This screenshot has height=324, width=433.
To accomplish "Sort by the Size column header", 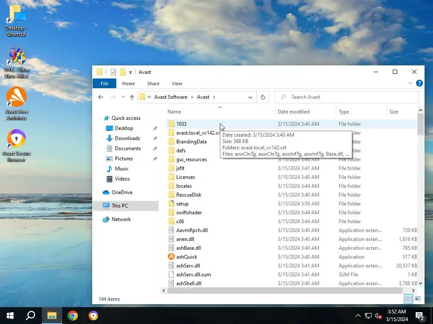I will click(402, 111).
